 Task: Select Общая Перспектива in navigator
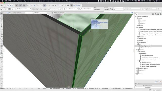coord(146,46)
